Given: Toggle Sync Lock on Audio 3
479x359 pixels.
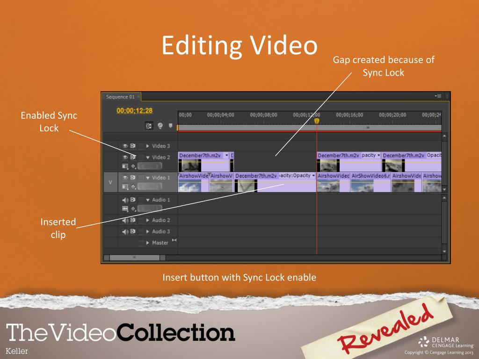Looking at the screenshot, I should (x=133, y=231).
